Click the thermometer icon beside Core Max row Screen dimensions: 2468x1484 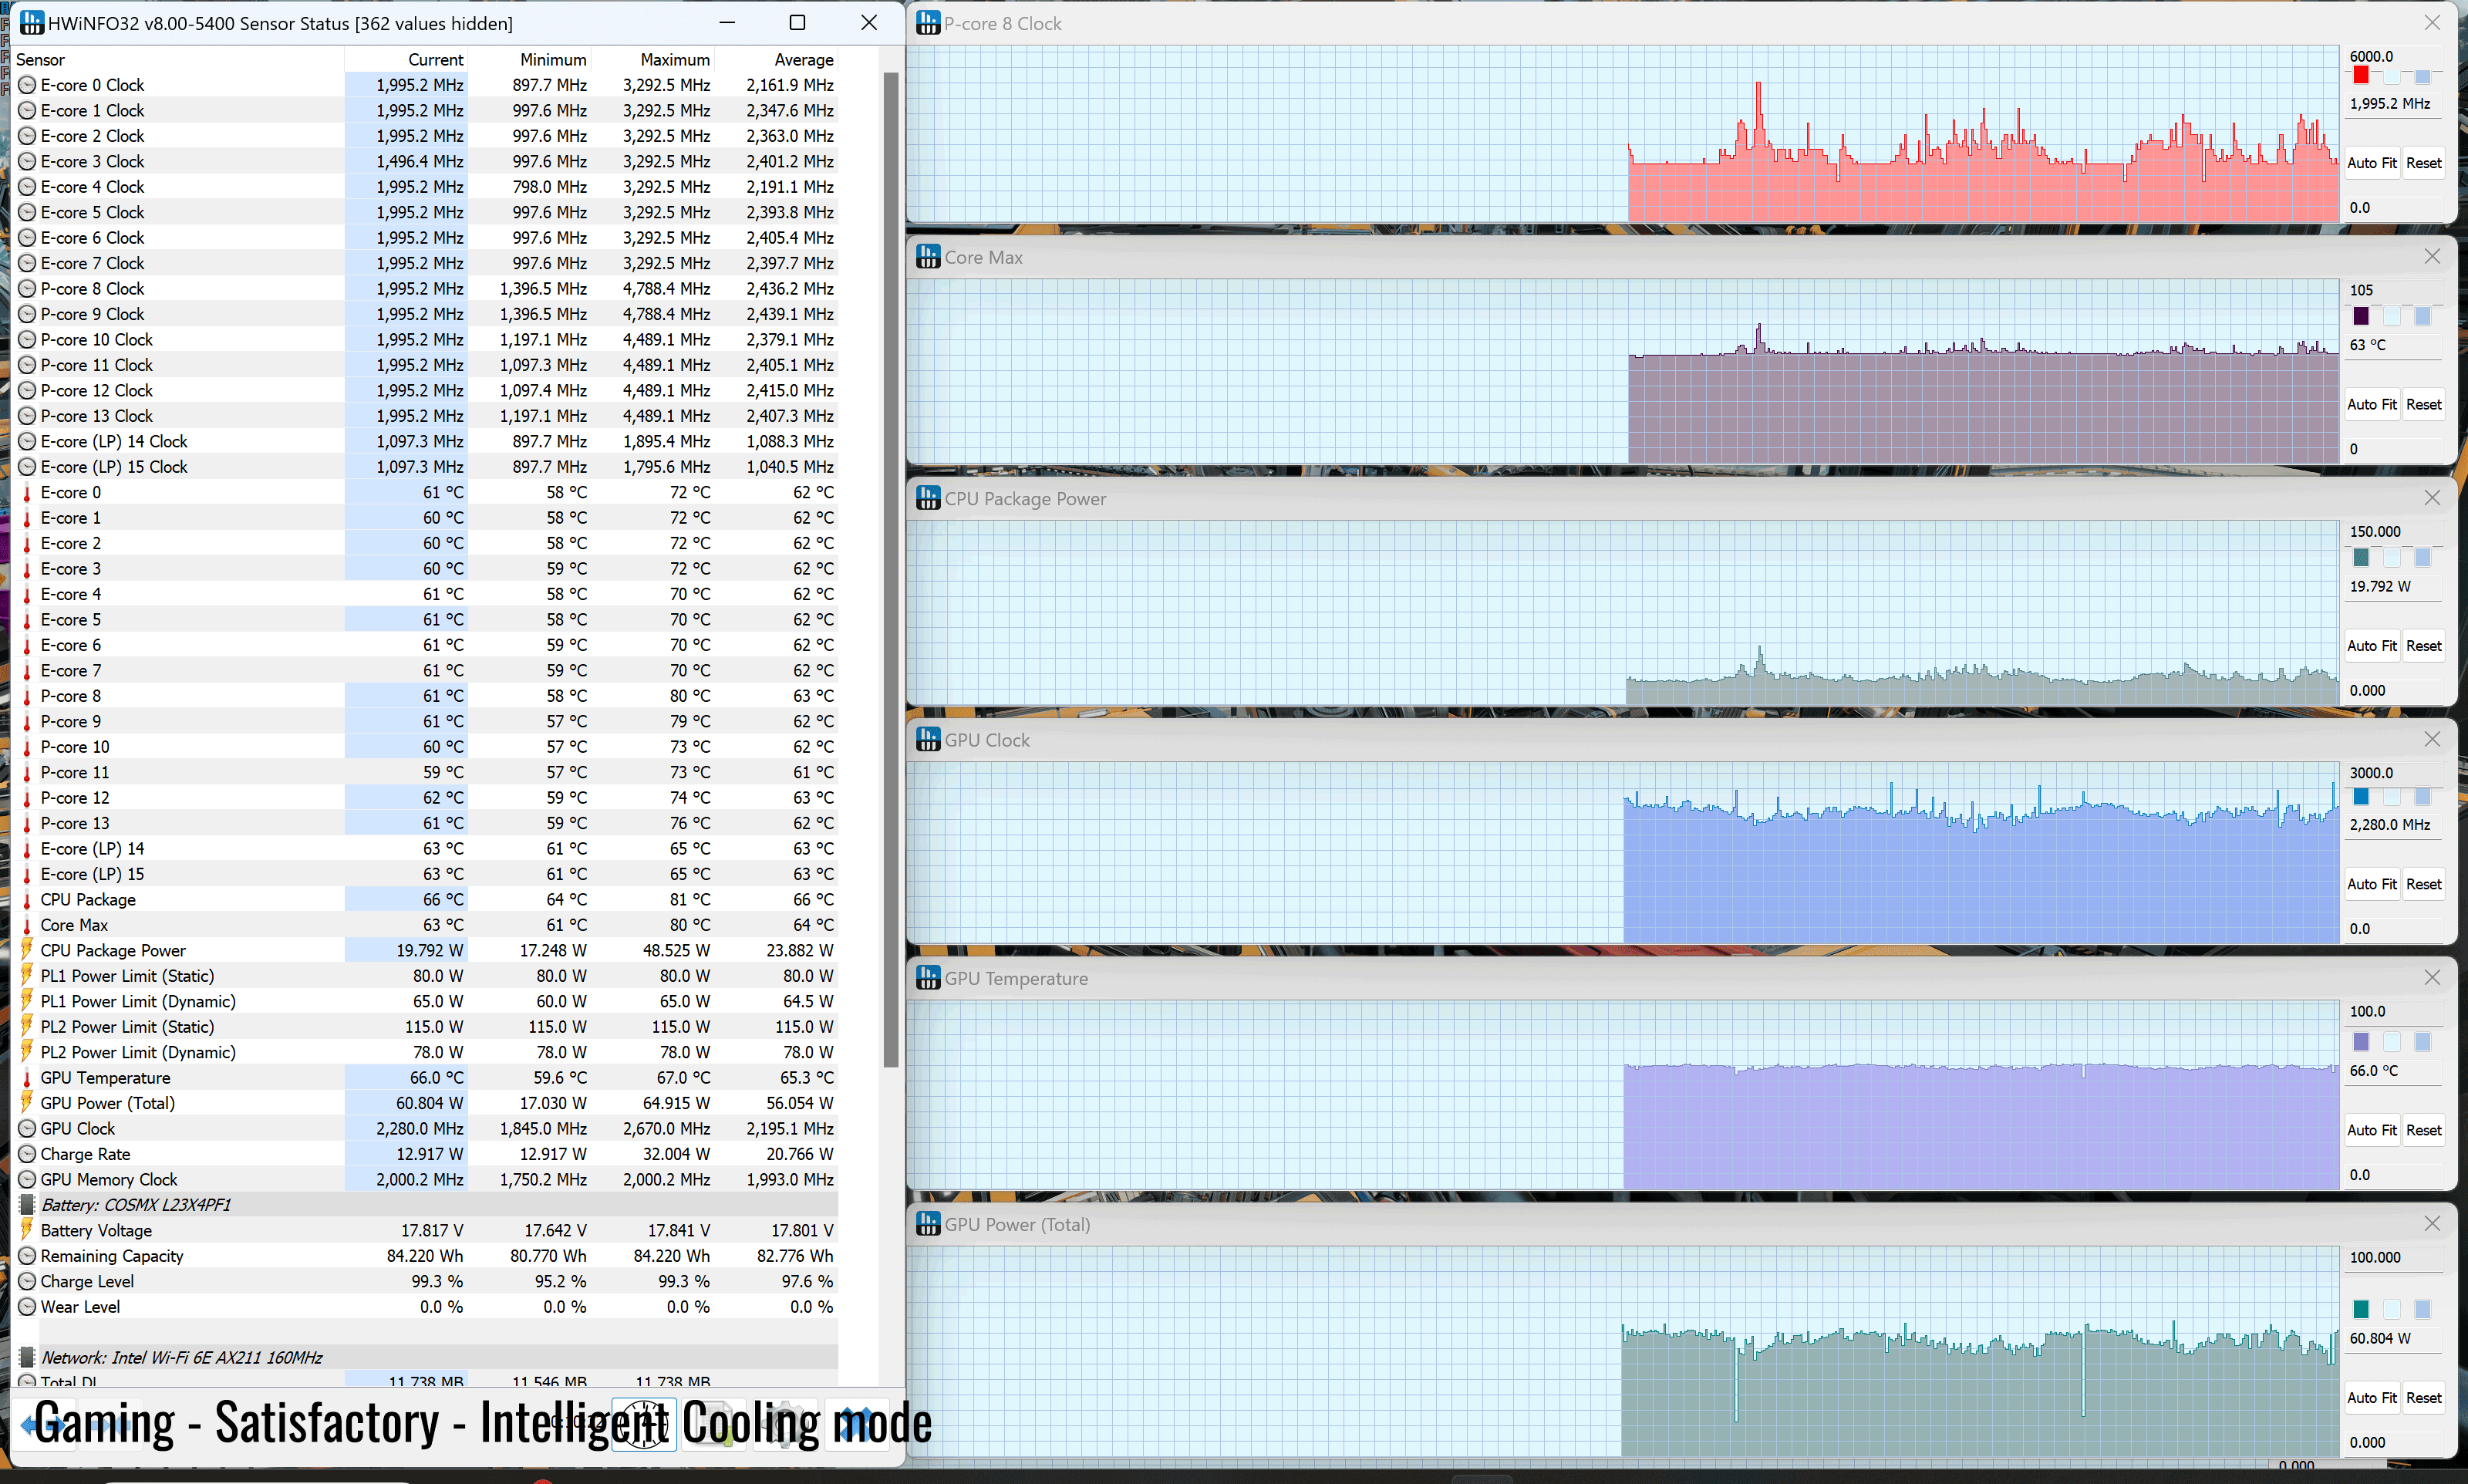pos(27,925)
